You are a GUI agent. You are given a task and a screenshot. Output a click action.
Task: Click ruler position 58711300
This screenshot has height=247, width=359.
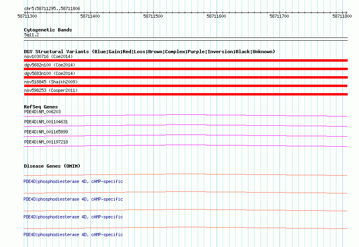click(x=27, y=16)
